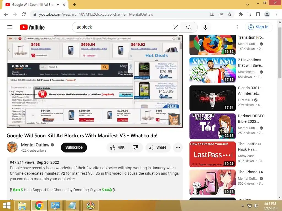Dislike the video

(x=135, y=147)
